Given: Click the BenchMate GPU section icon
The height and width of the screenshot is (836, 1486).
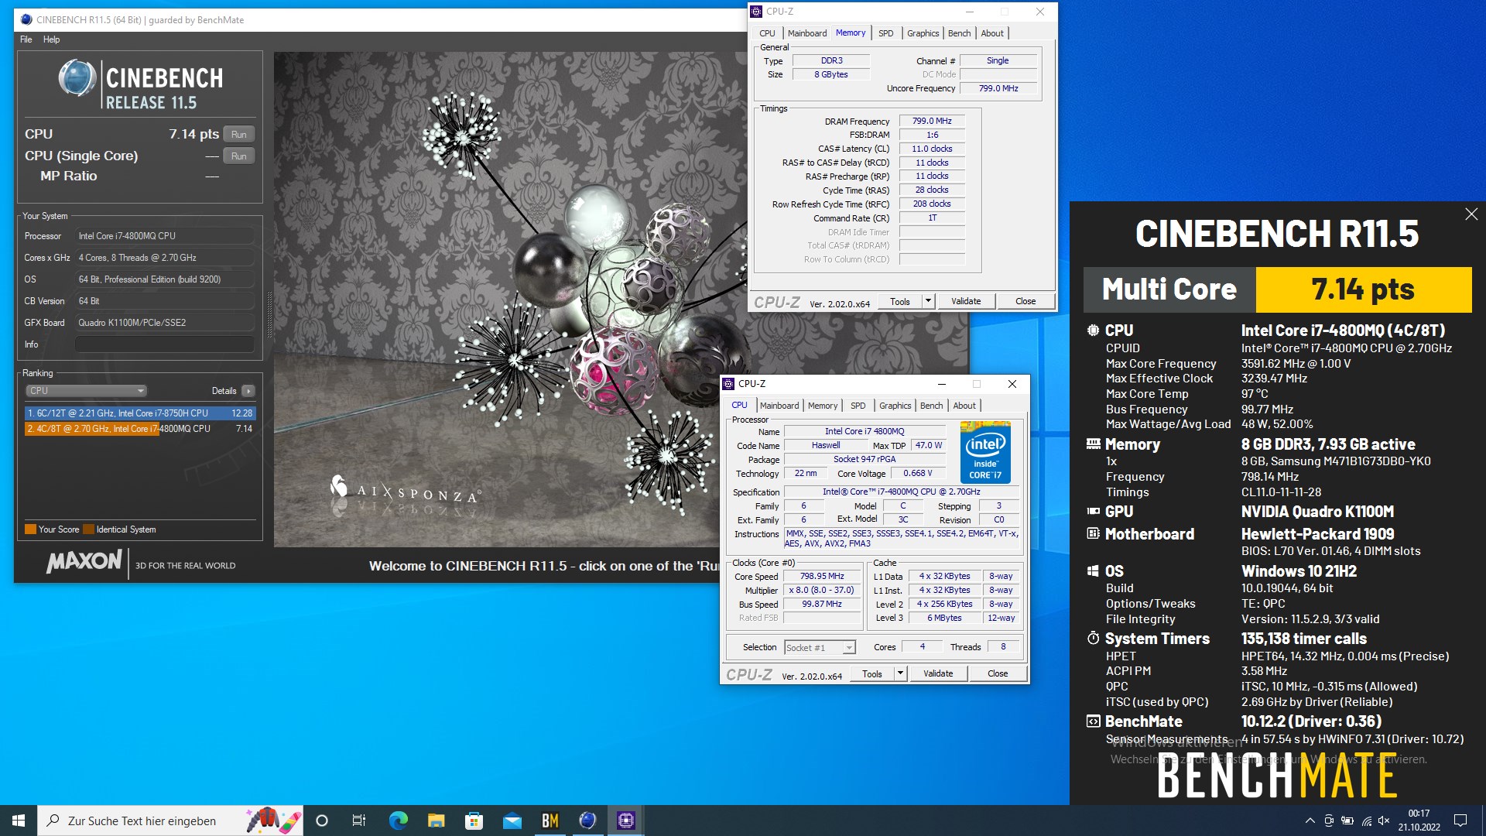Looking at the screenshot, I should coord(1093,511).
